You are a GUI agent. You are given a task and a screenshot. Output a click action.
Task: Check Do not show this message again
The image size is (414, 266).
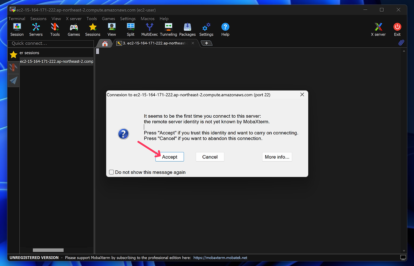pos(112,172)
